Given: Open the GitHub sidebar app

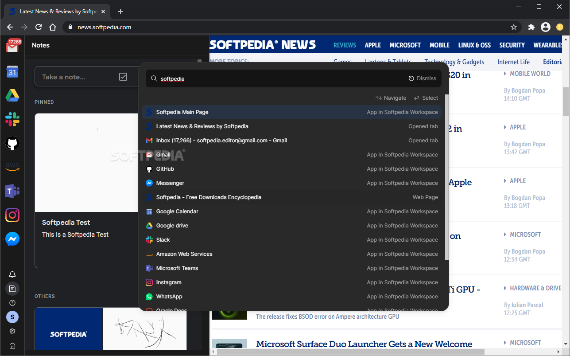Looking at the screenshot, I should point(12,143).
